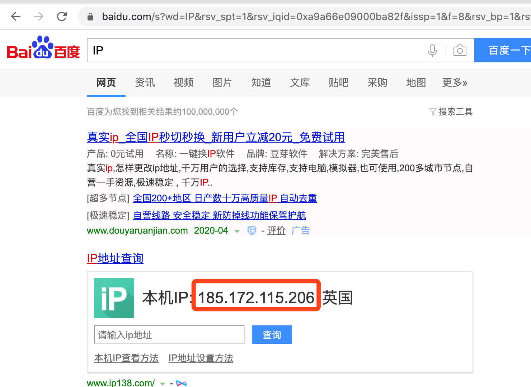Image resolution: width=531 pixels, height=387 pixels.
Task: Open the 知道 tab
Action: 261,83
